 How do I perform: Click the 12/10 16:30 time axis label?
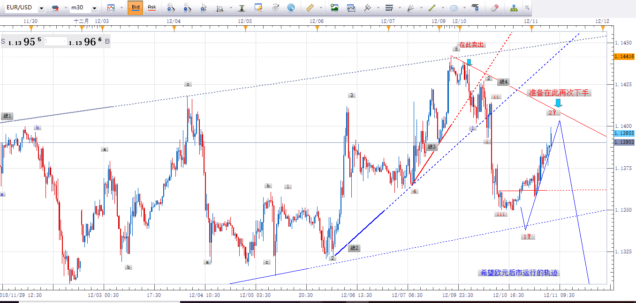509,296
